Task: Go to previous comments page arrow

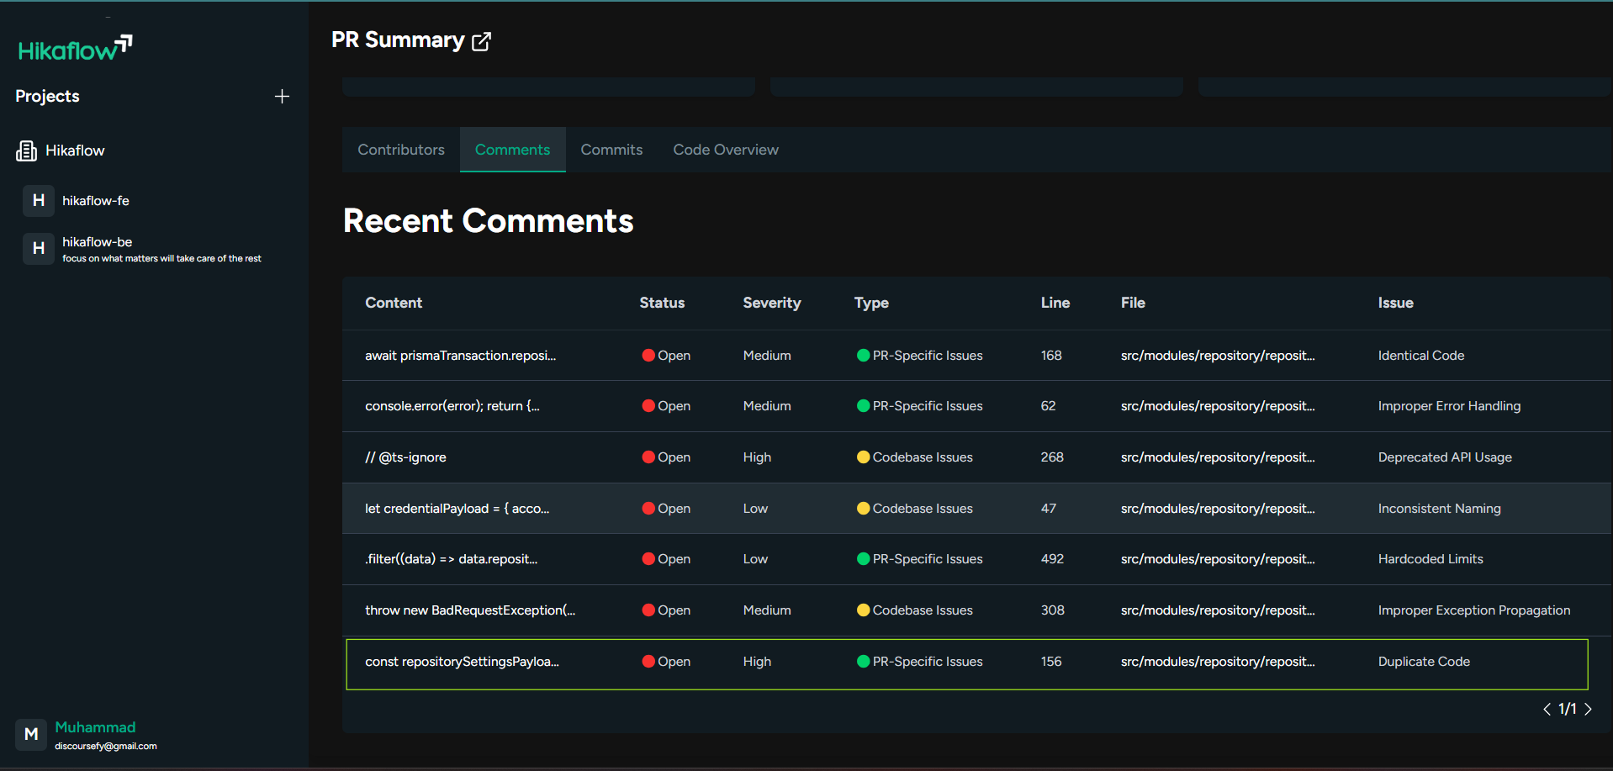Action: (1547, 710)
